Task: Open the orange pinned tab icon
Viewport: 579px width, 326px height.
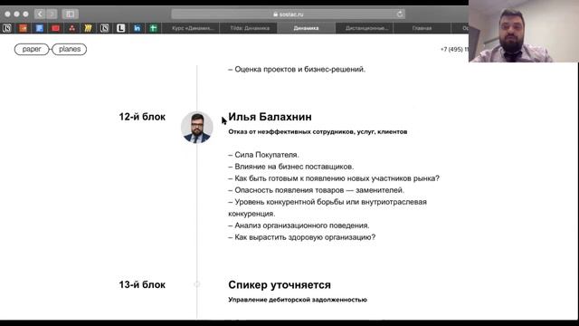Action: (x=24, y=28)
